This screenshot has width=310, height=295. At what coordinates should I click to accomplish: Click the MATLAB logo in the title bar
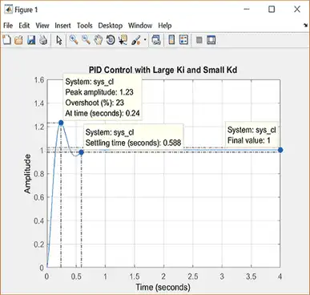(x=8, y=10)
